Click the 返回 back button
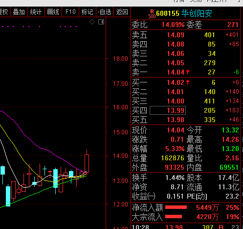Image resolution: width=243 pixels, height=229 pixels. (x=122, y=12)
